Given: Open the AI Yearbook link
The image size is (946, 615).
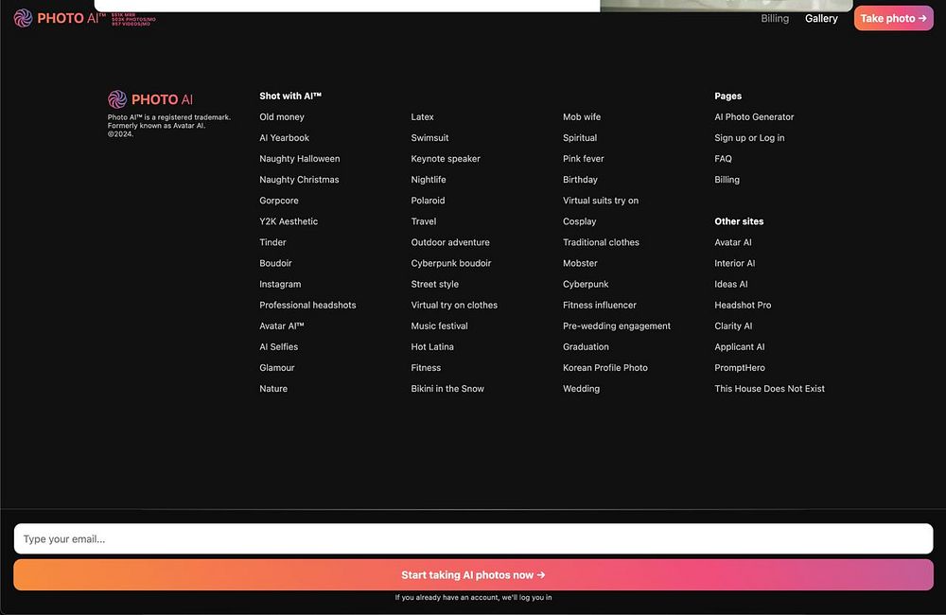Looking at the screenshot, I should (x=284, y=137).
